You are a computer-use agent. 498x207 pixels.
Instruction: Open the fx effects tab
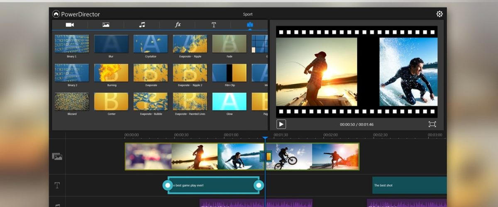click(178, 25)
